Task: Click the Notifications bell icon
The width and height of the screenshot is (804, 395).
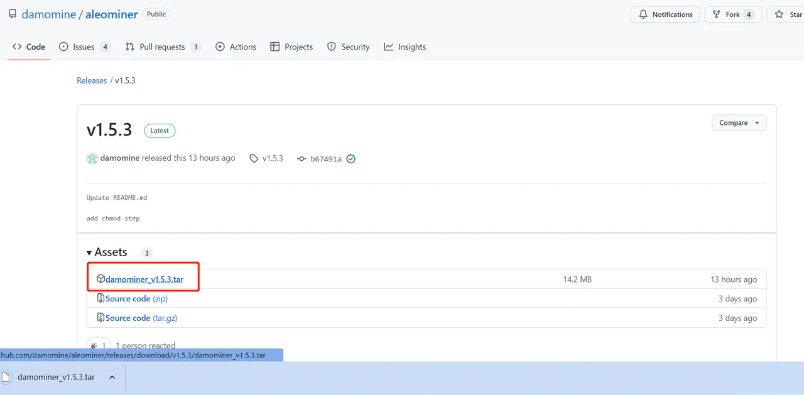Action: click(x=643, y=14)
